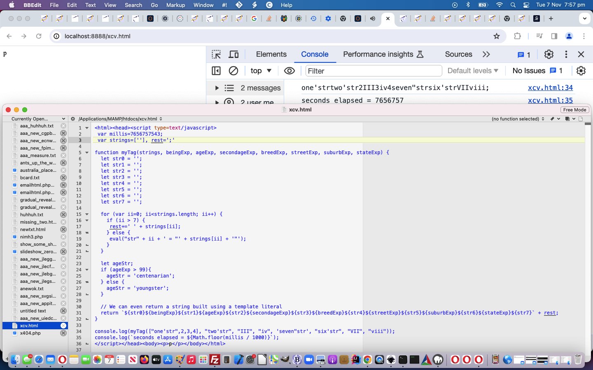Open the tab search dropdown

584,18
